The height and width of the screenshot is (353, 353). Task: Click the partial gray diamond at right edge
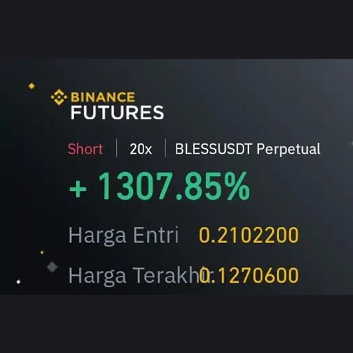pyautogui.click(x=351, y=143)
